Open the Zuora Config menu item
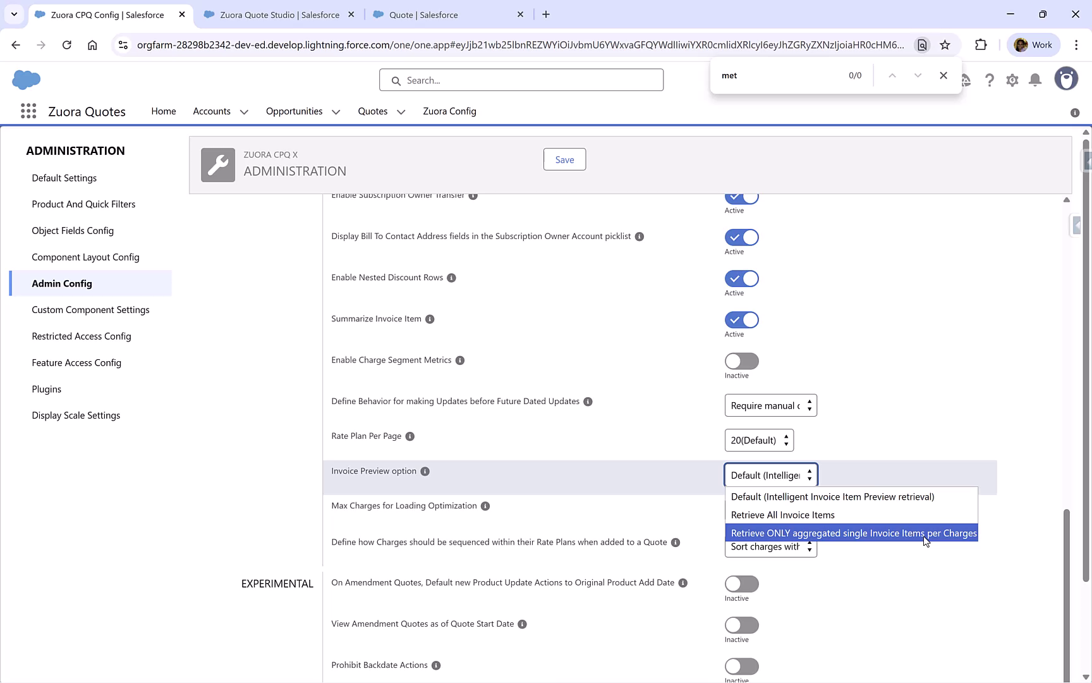Viewport: 1092px width, 683px height. (449, 111)
